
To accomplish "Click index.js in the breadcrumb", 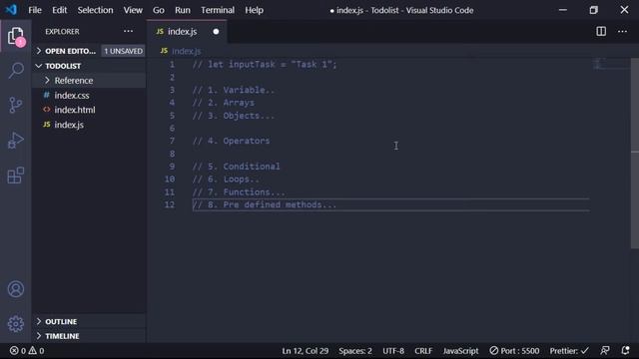I will click(187, 51).
